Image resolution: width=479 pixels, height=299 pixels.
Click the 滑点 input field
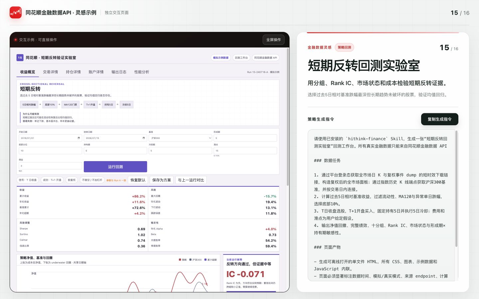point(245,150)
